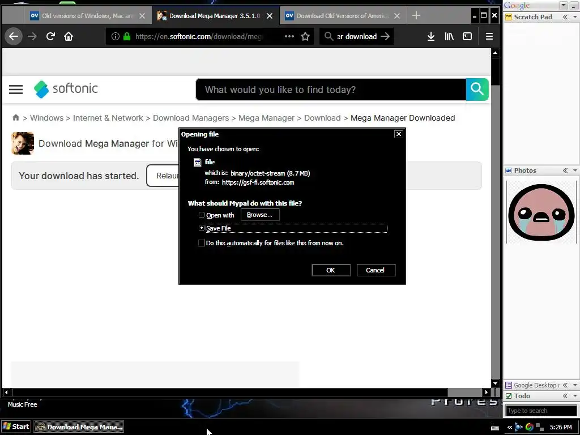Screen dimensions: 580x435
Task: Focus Google Desktop Type to search box
Action: [541, 411]
